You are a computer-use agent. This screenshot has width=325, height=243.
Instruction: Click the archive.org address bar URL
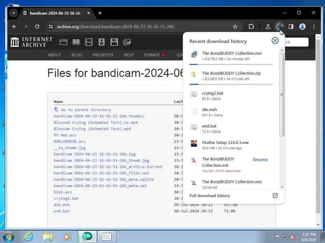coord(115,27)
